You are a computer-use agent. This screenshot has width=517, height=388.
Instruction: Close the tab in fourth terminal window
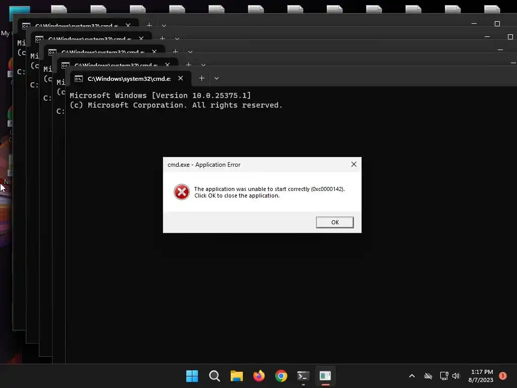coord(141,38)
